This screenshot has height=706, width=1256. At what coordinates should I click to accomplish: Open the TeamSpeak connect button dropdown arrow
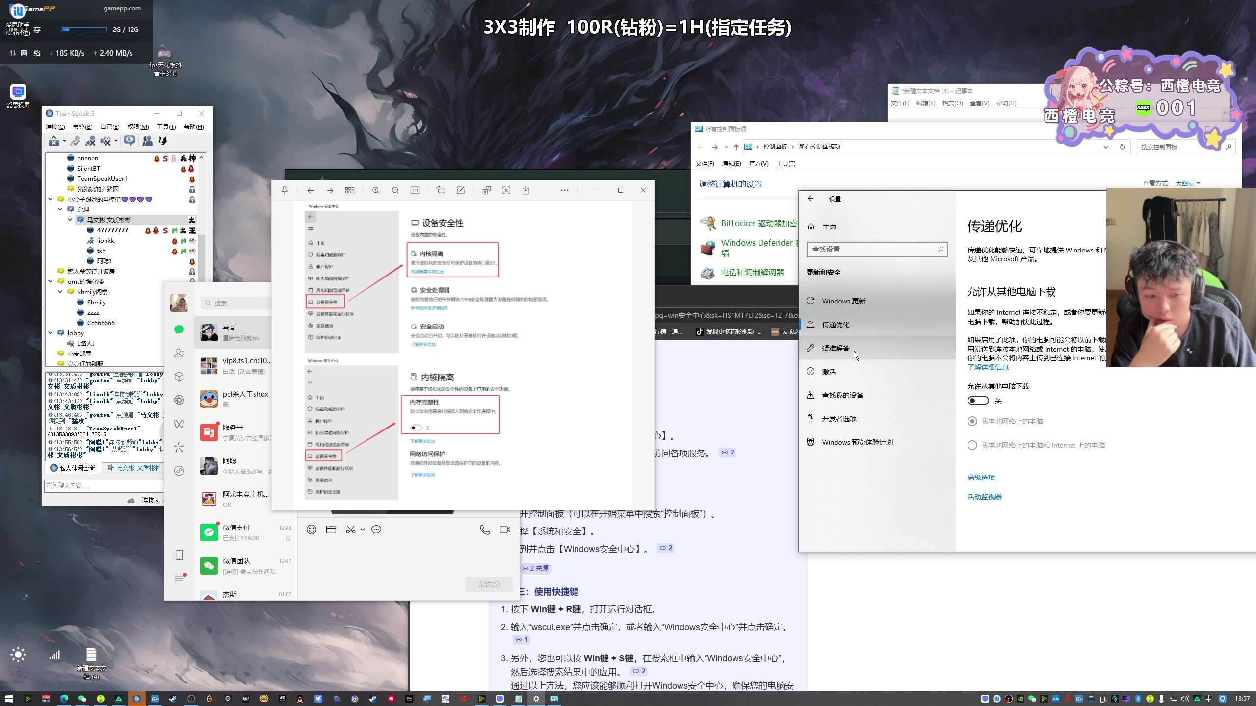pos(64,141)
